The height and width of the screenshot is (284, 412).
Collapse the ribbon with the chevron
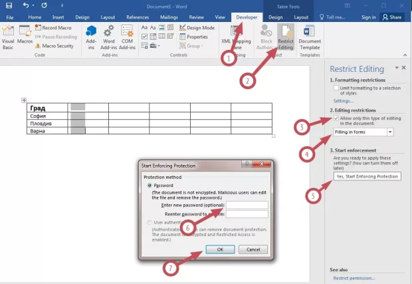tap(405, 55)
